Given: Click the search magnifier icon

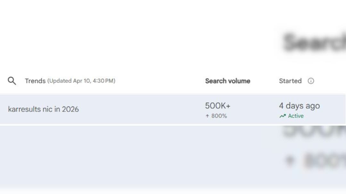Looking at the screenshot, I should 12,81.
